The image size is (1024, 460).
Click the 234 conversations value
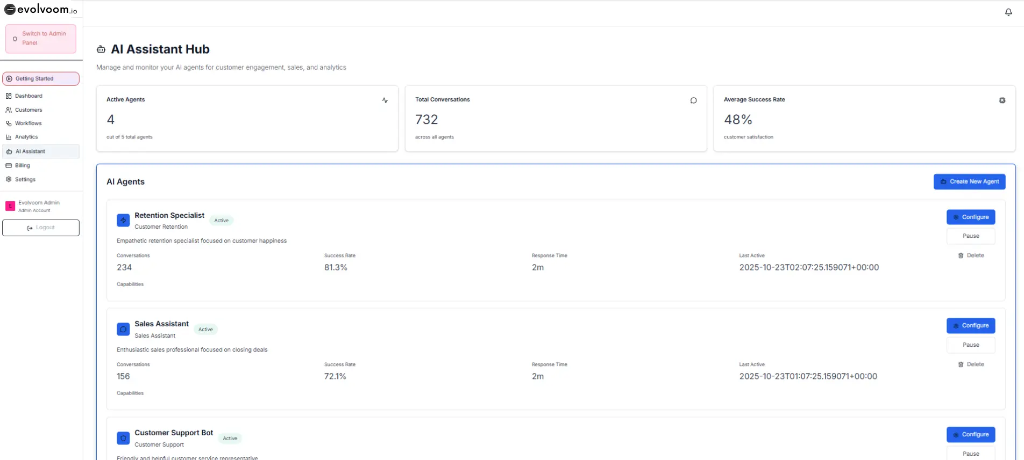tap(124, 267)
